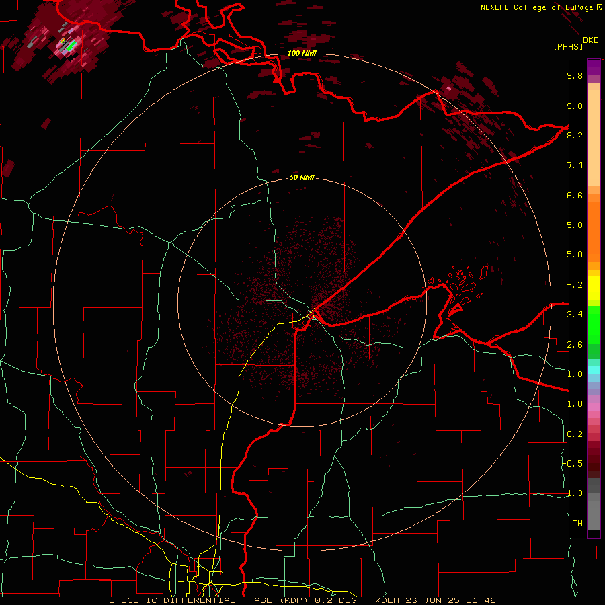The height and width of the screenshot is (605, 605).
Task: Click the 1.8 legend value
Action: [x=575, y=374]
